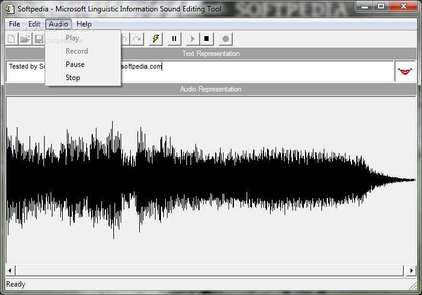
Task: Maximize the sound editing tool window
Action: click(381, 6)
